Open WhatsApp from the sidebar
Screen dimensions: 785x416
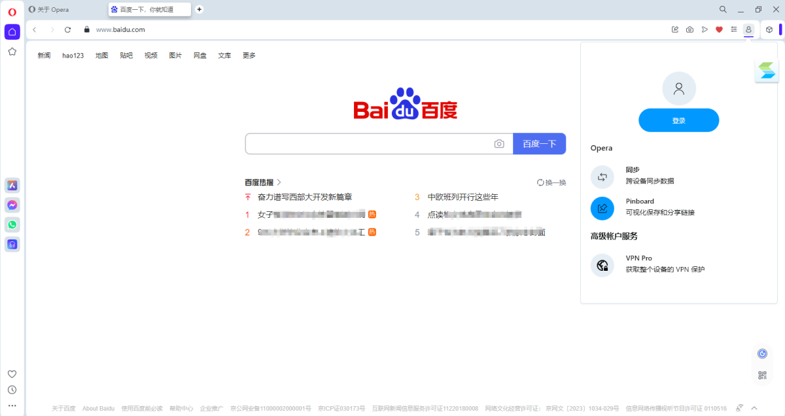pyautogui.click(x=12, y=224)
